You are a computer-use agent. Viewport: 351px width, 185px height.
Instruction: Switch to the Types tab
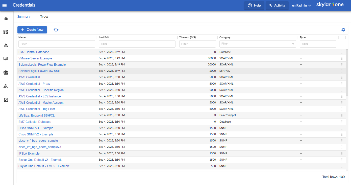[44, 17]
